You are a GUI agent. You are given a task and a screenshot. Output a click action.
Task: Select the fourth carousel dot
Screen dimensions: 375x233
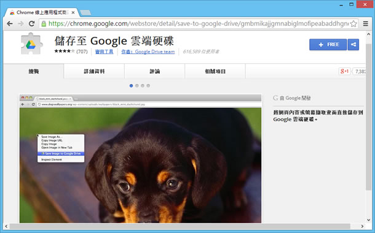[x=148, y=86]
